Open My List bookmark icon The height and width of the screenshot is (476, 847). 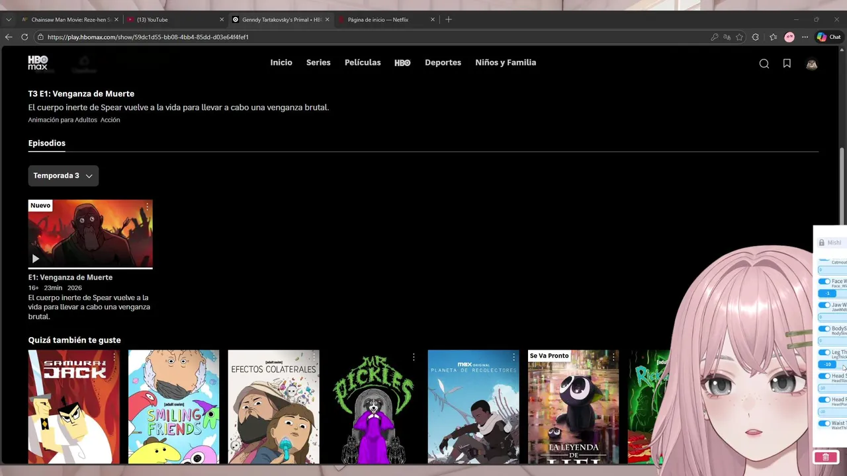click(x=787, y=63)
